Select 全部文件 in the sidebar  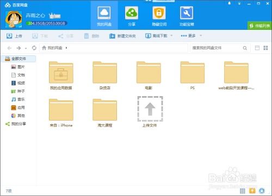point(18,59)
